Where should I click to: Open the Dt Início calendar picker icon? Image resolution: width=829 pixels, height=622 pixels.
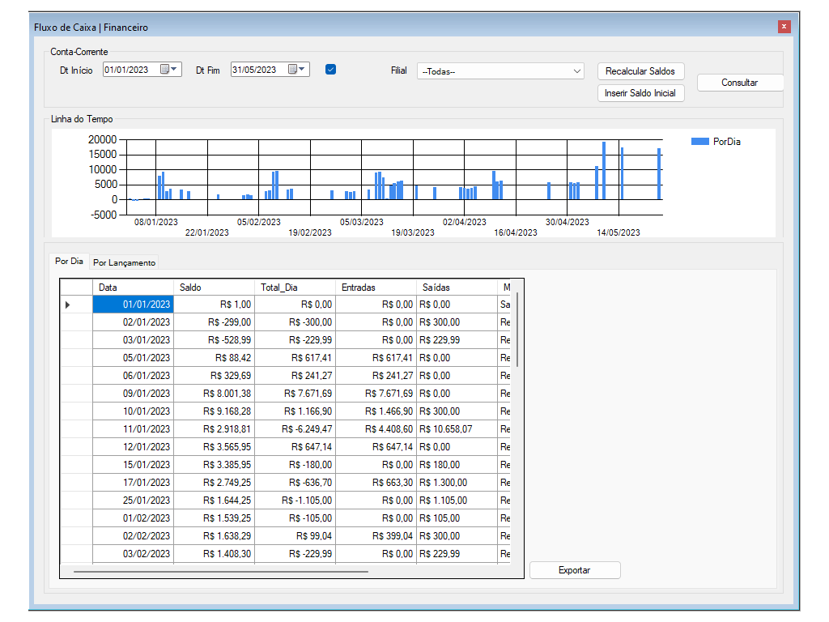click(x=165, y=70)
